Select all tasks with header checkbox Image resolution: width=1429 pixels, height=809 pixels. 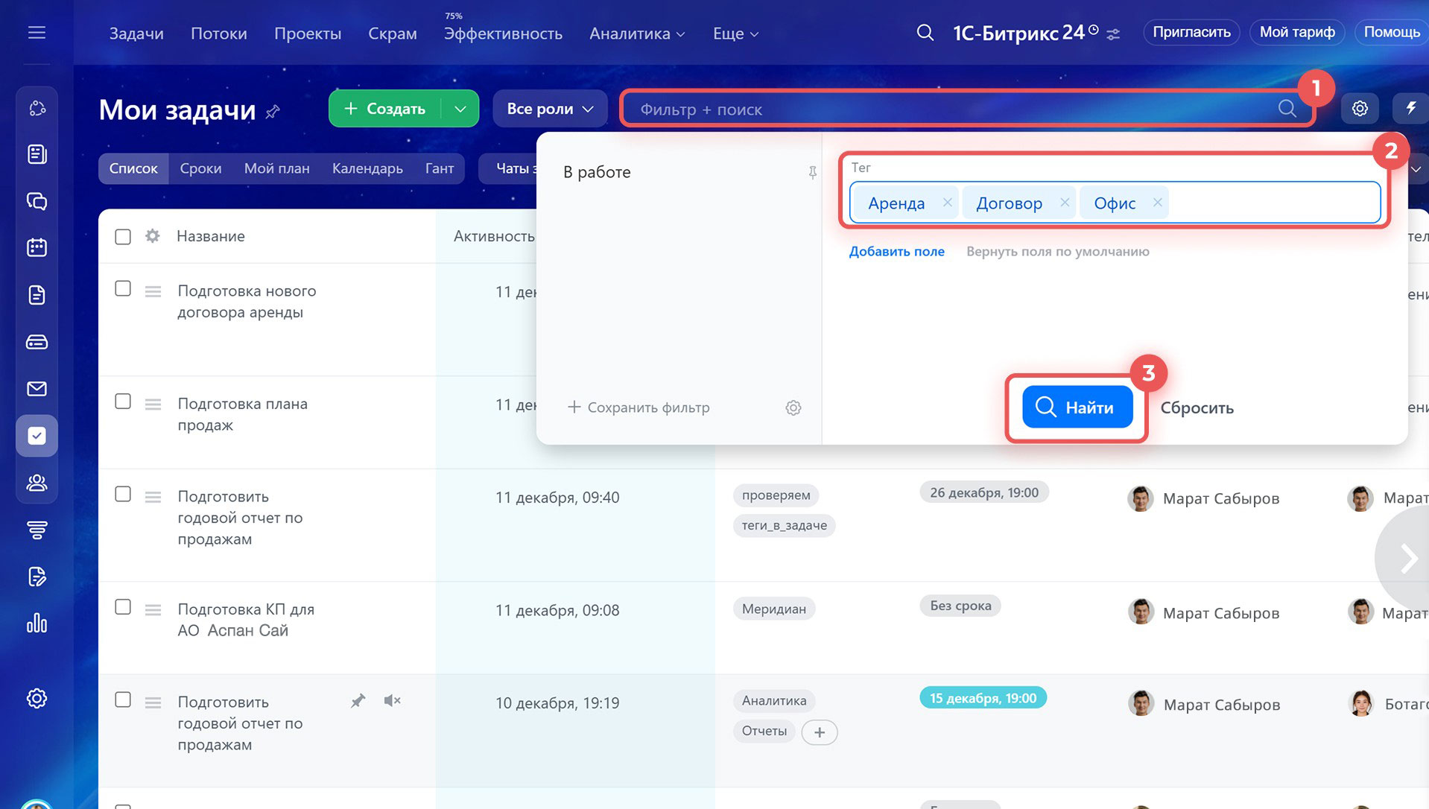(x=123, y=237)
